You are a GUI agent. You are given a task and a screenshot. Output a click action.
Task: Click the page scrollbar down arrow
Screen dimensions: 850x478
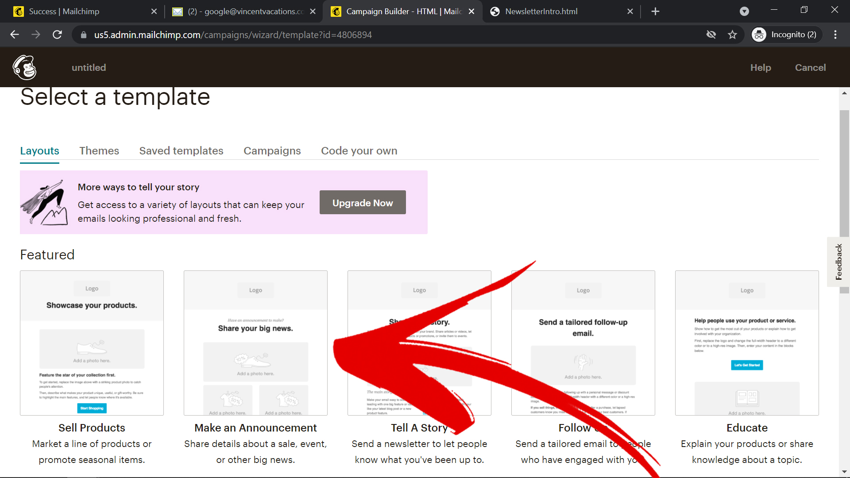coord(844,472)
